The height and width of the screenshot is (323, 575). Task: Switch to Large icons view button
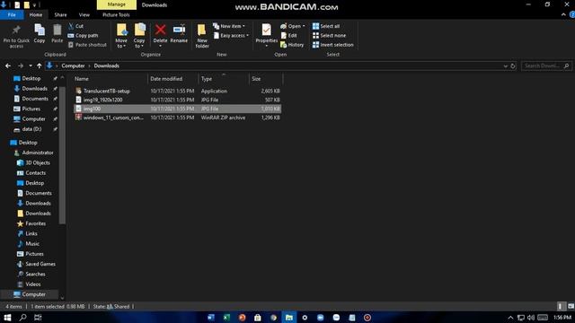[571, 306]
